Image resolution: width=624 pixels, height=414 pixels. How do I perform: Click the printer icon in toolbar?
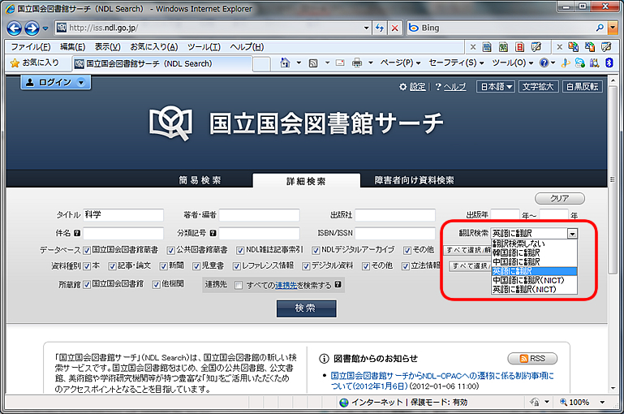357,63
